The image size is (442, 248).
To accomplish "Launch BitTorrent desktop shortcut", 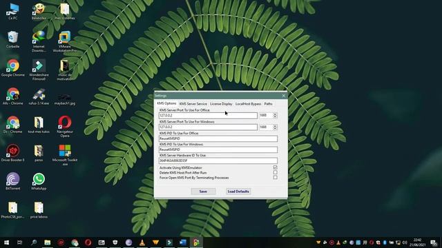I will click(x=12, y=181).
